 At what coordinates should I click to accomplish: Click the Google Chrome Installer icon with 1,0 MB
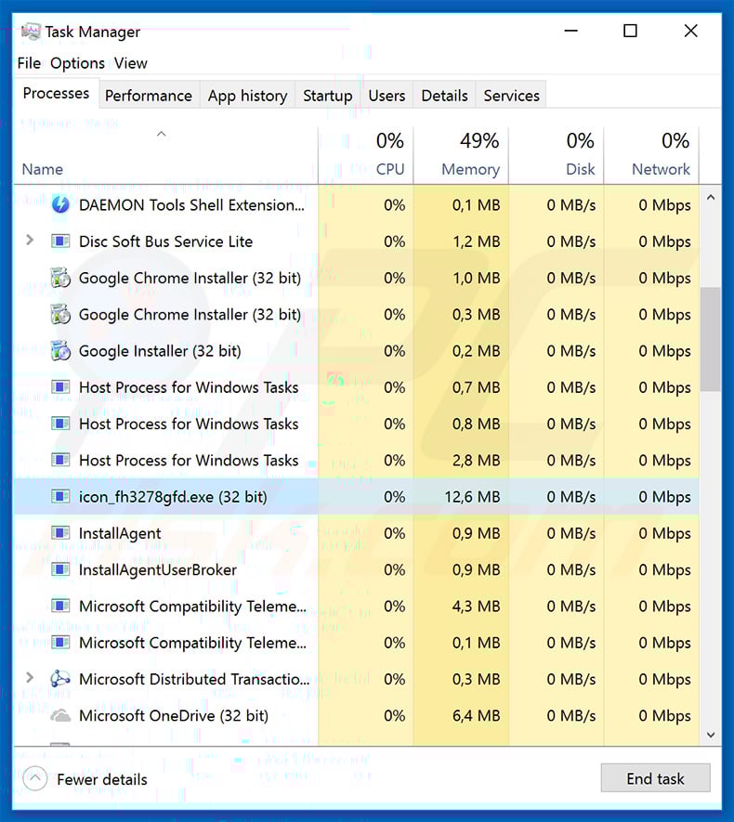pos(60,278)
